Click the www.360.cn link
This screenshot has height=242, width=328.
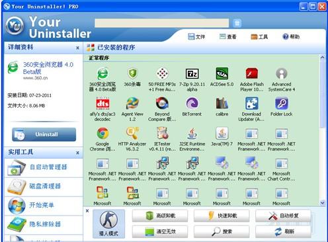36,78
